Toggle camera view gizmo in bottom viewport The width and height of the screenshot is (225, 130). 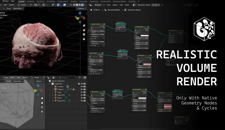(x=42, y=107)
